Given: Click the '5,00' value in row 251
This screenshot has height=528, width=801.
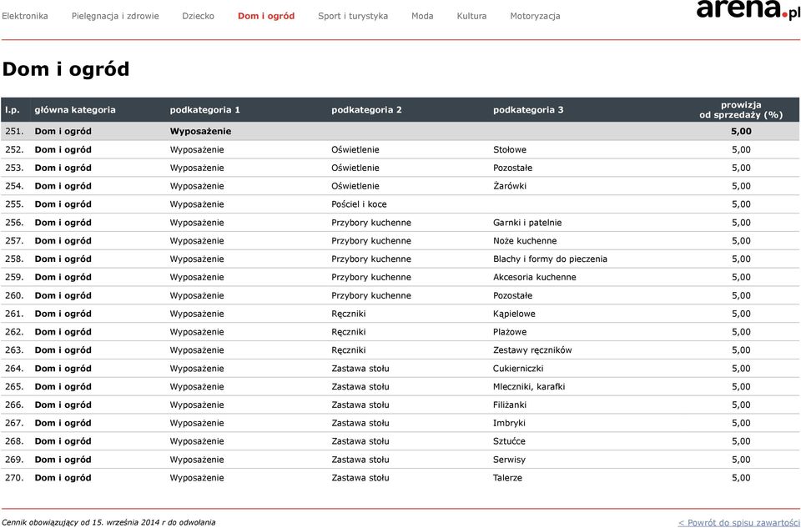Looking at the screenshot, I should [741, 131].
